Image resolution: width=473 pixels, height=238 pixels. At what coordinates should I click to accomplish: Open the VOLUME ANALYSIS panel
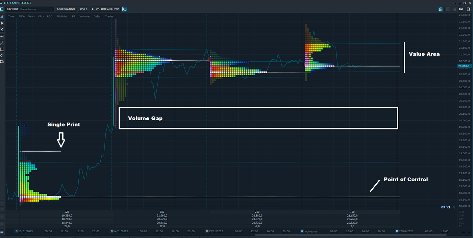point(105,9)
